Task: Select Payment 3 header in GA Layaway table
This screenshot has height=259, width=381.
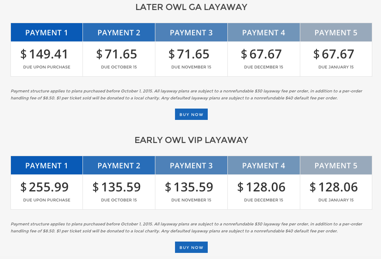Action: coord(191,33)
